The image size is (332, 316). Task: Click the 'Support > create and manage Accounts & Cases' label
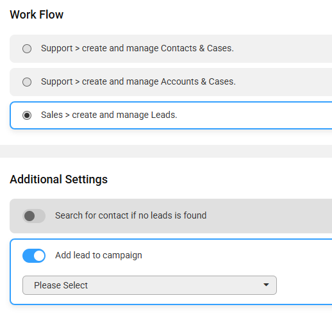pos(138,81)
